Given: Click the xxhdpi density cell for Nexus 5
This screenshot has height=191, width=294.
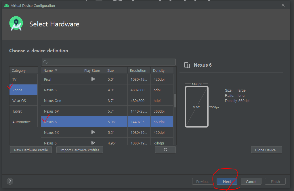Looking at the screenshot, I should pos(162,142).
